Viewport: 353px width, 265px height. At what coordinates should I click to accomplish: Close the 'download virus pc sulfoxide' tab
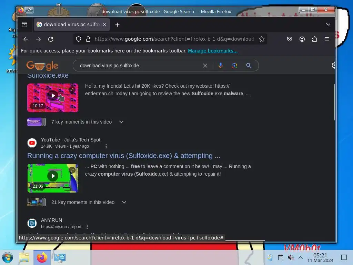click(104, 24)
